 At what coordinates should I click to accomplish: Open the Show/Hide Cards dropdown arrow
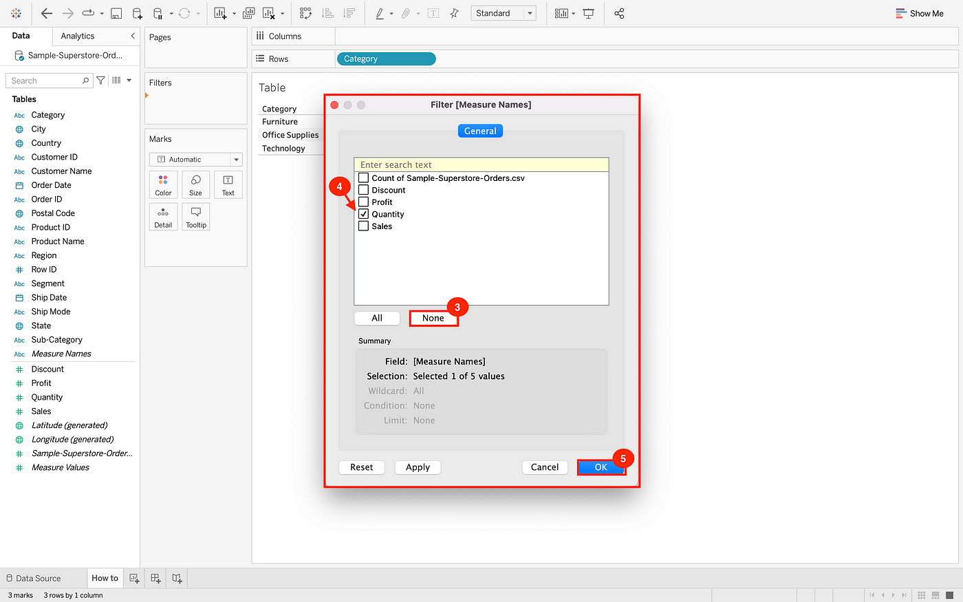573,14
